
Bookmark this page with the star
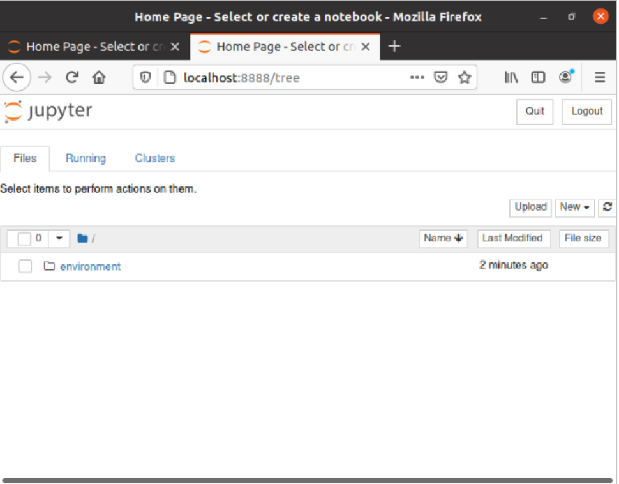[465, 77]
